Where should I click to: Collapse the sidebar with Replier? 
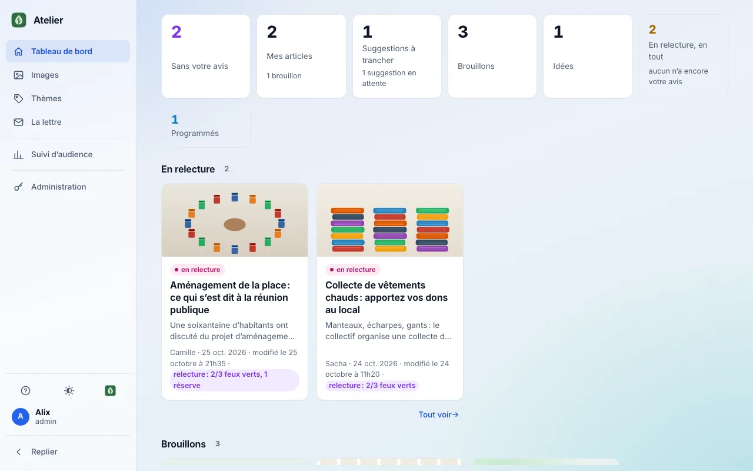(x=68, y=452)
